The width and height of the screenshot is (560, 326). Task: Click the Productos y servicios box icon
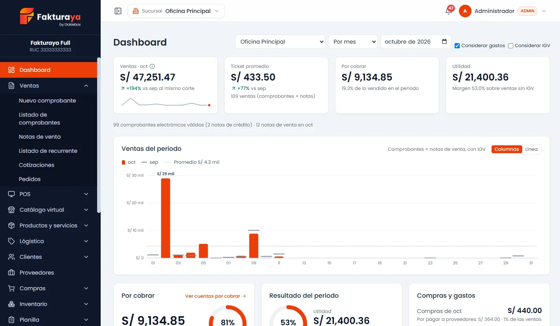11,225
